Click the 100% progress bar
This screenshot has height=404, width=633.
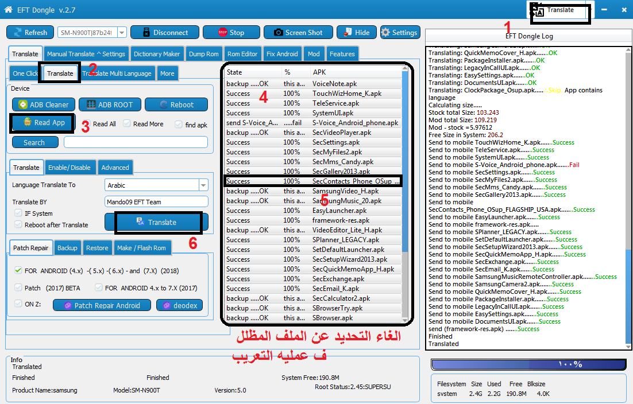tap(528, 364)
